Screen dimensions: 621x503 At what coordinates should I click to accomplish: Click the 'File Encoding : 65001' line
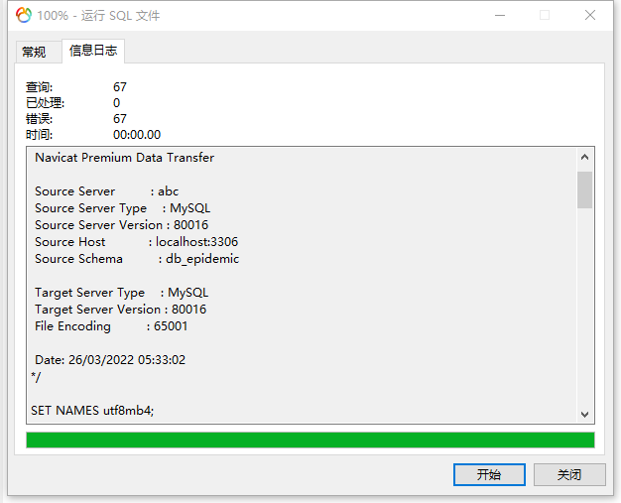pyautogui.click(x=111, y=326)
